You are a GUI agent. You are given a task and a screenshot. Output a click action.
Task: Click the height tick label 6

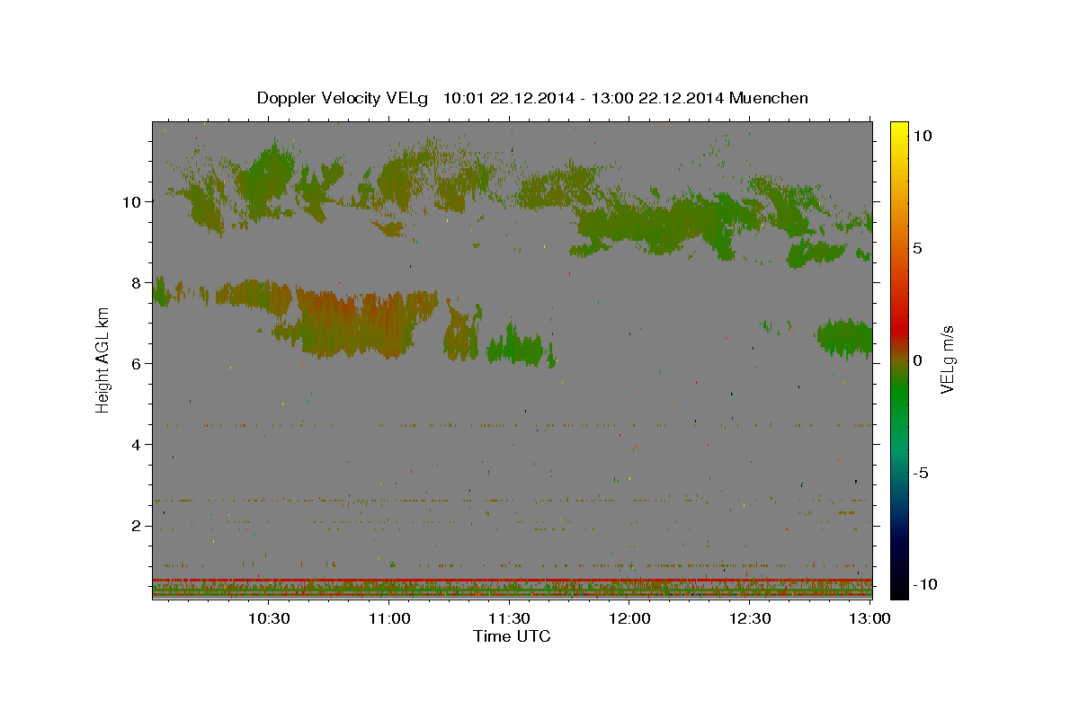pos(138,363)
